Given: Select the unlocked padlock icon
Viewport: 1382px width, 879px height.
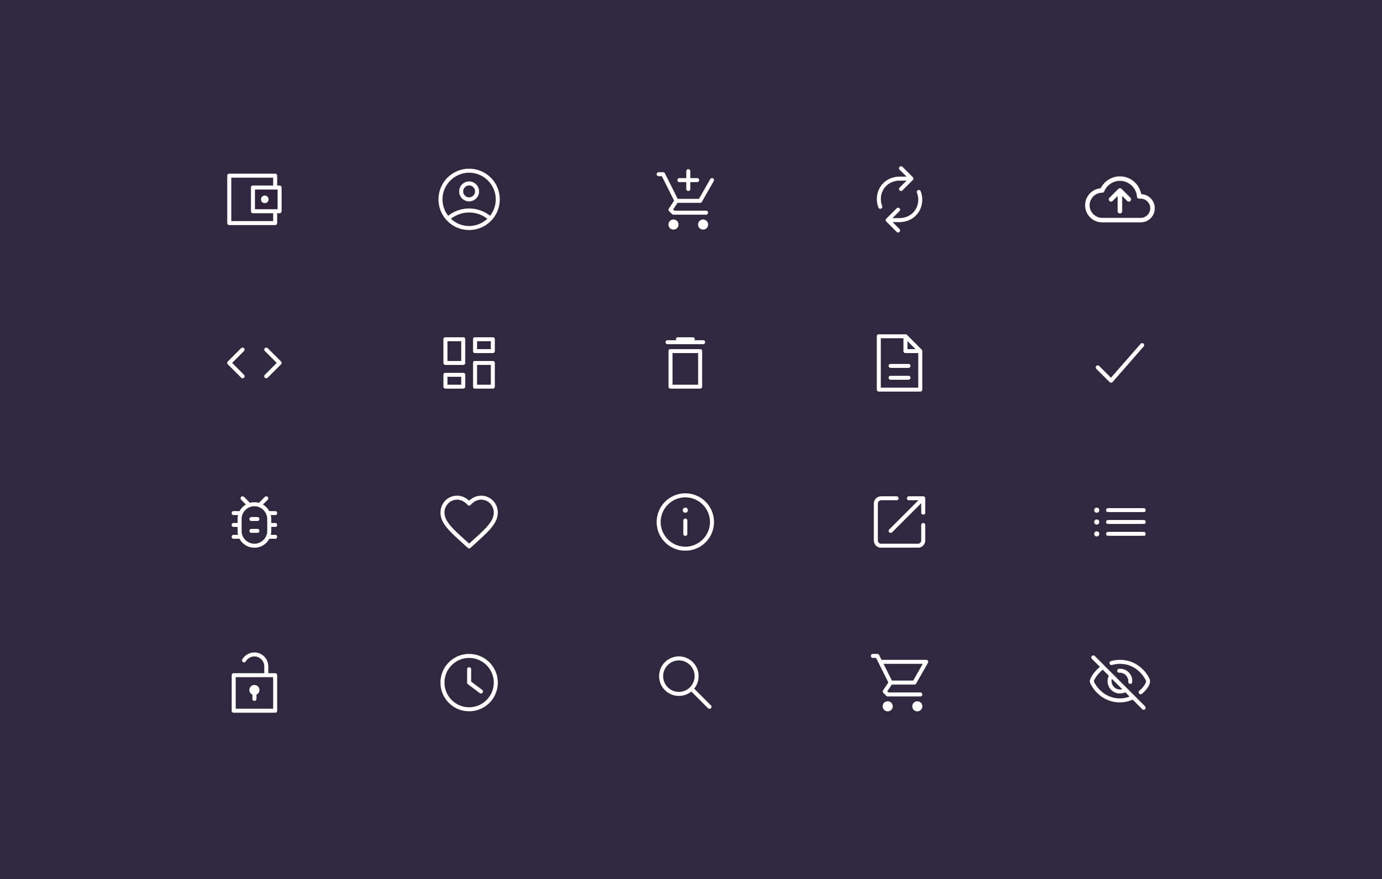Looking at the screenshot, I should (254, 682).
